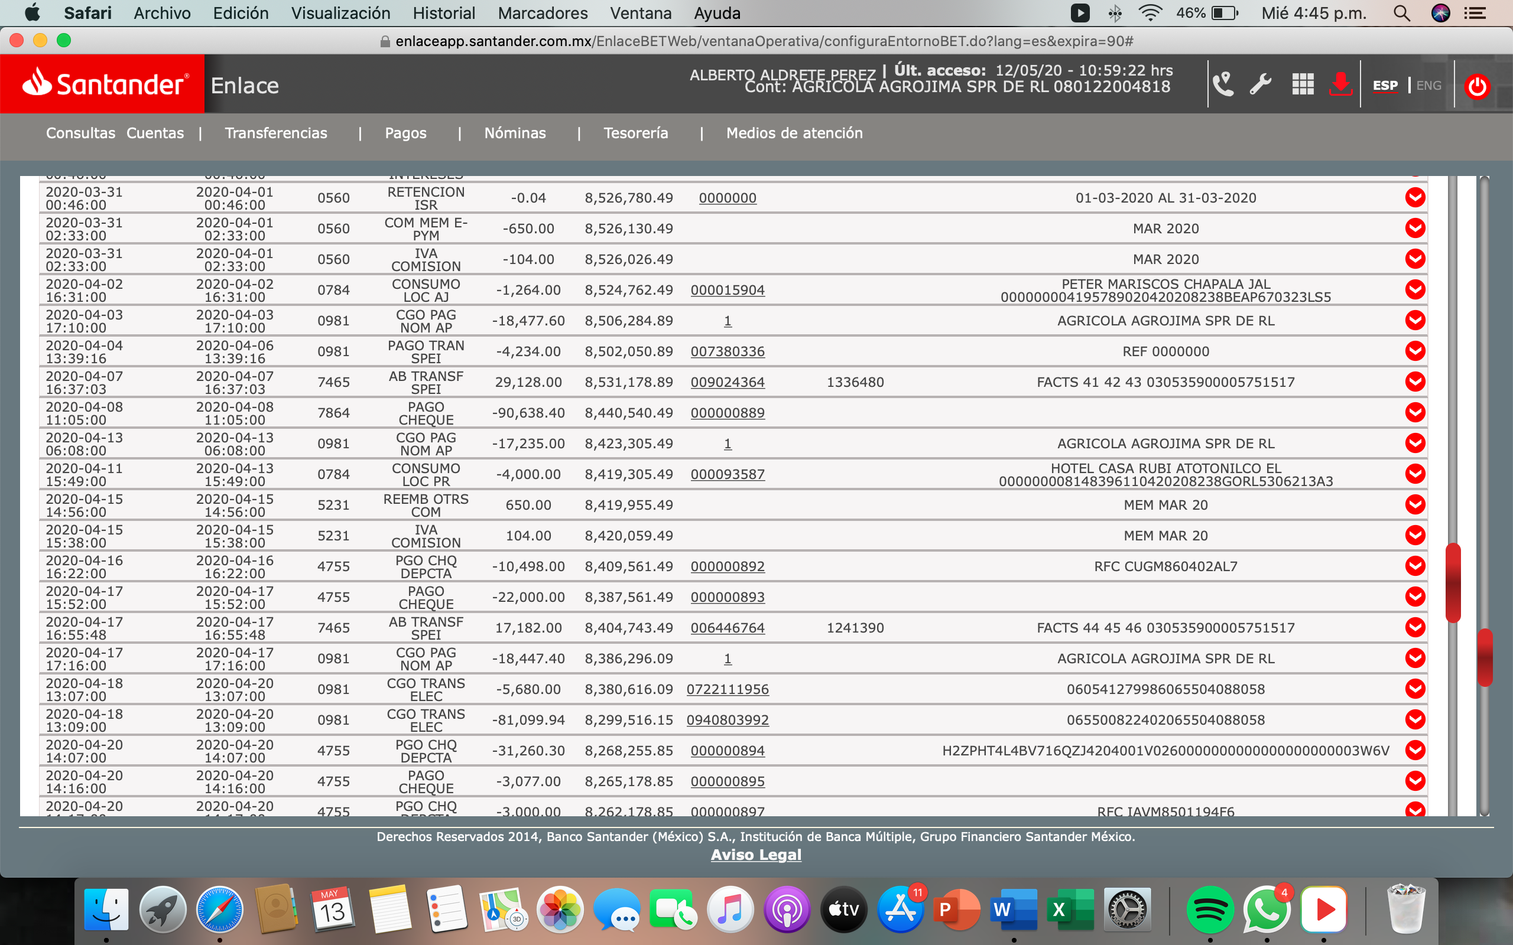Expand details for PETER MARISCOS CHAPALA row
The width and height of the screenshot is (1513, 945).
pos(1415,289)
